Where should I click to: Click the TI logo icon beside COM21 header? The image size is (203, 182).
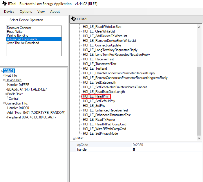[74, 19]
